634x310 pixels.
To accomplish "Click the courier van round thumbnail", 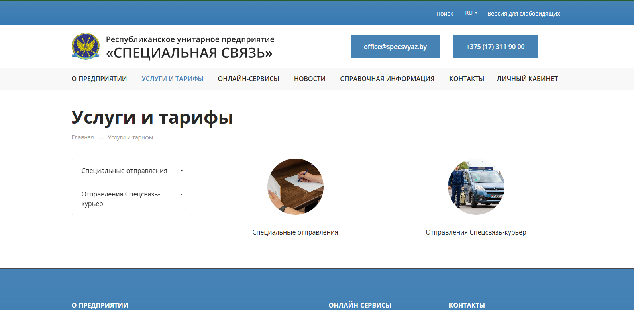I will [x=476, y=187].
